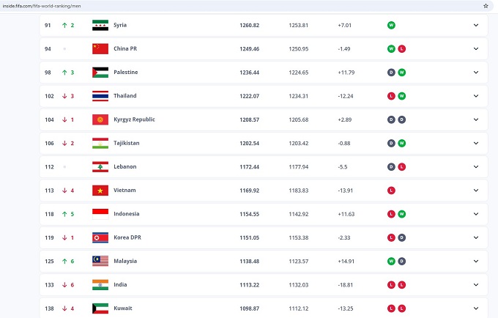Image resolution: width=498 pixels, height=318 pixels.
Task: Click the Malaysia country name
Action: [x=125, y=261]
